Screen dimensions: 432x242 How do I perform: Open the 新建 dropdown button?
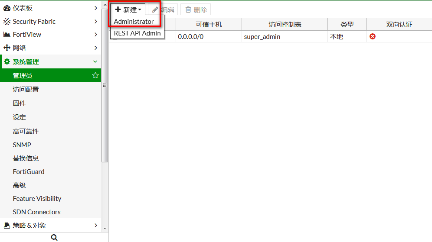coord(128,10)
